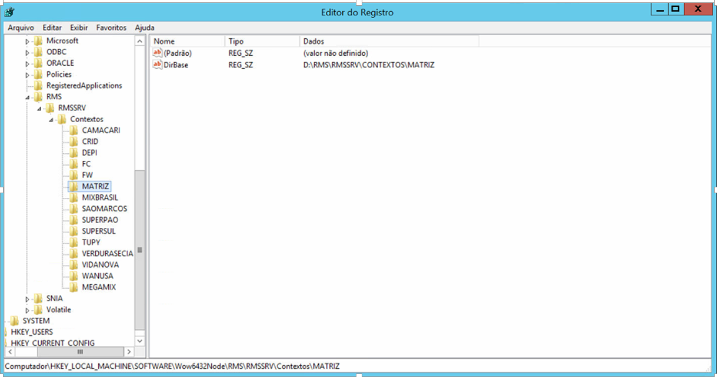
Task: Collapse the Contextos key
Action: 51,120
